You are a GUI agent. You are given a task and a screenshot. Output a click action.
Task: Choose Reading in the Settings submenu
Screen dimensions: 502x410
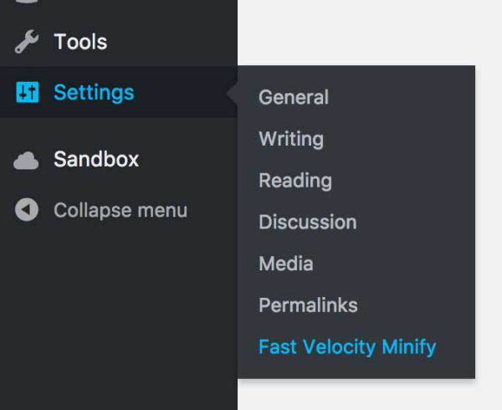(295, 181)
